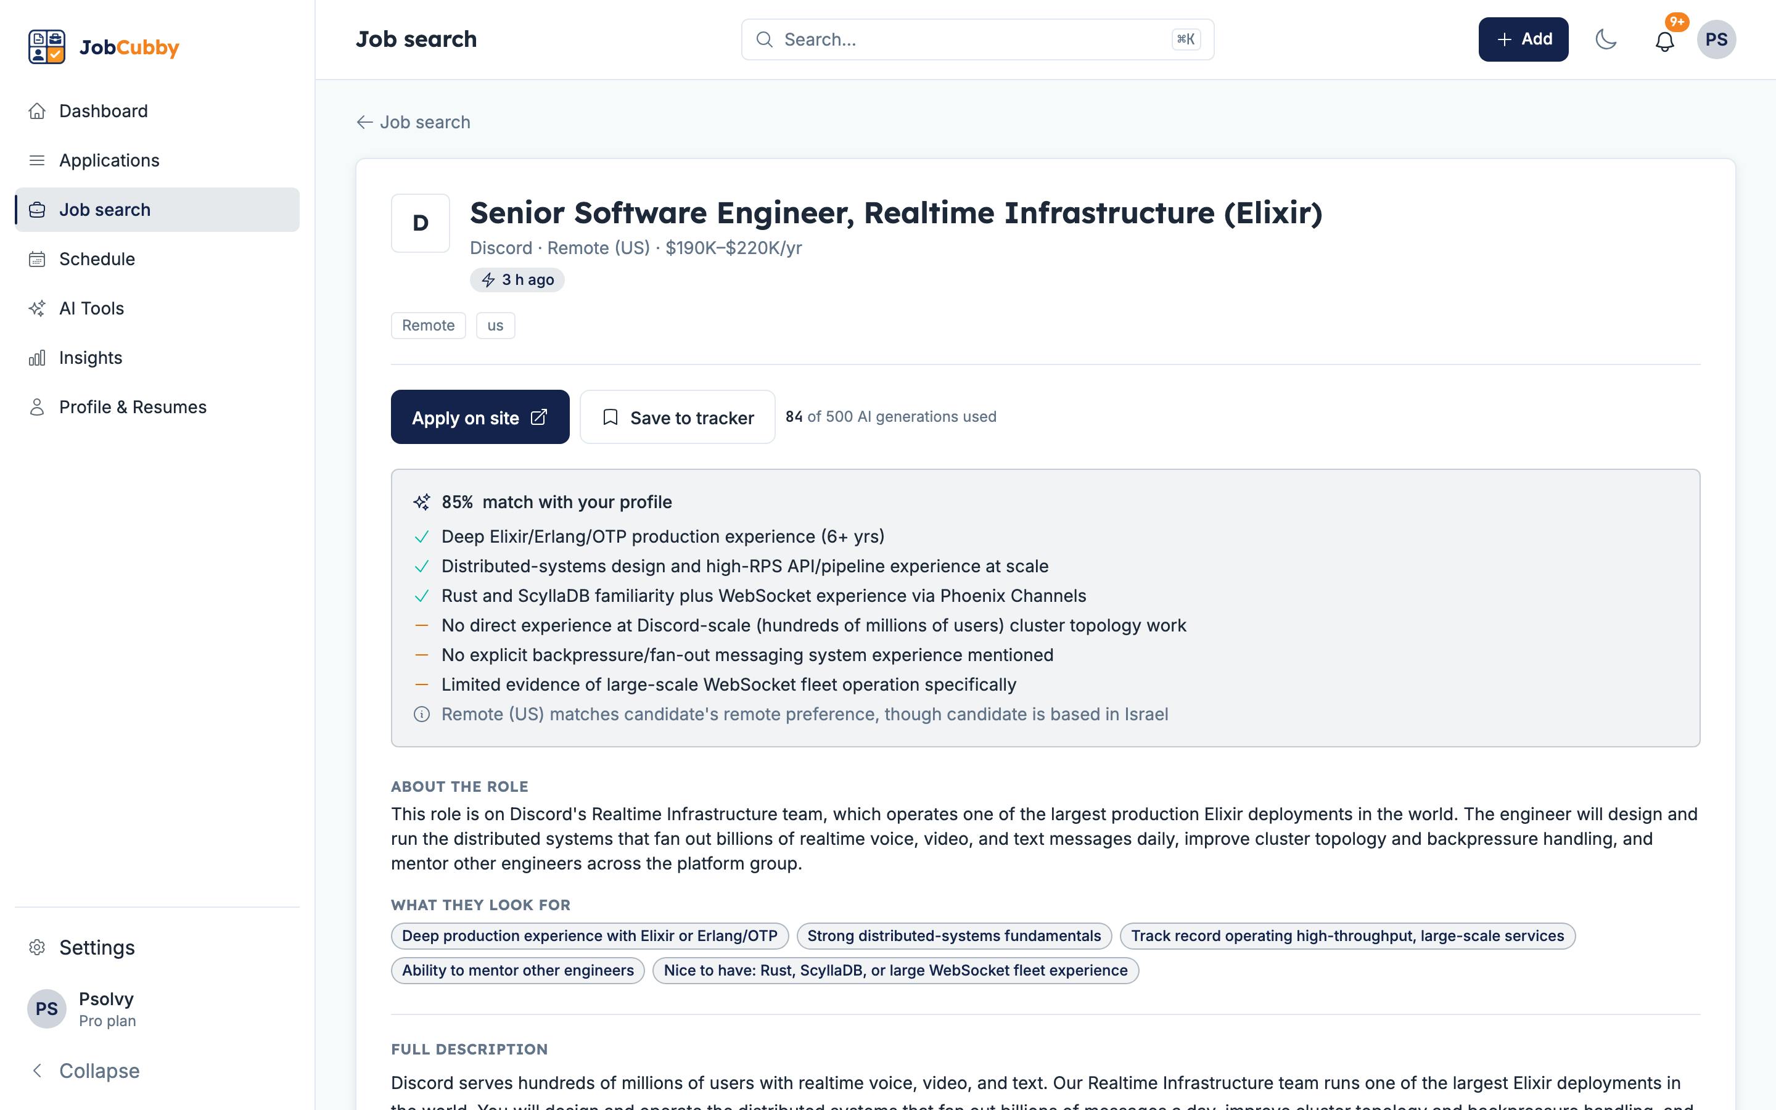Screen dimensions: 1776x1110
Task: Click the Insights bar chart icon
Action: point(37,358)
